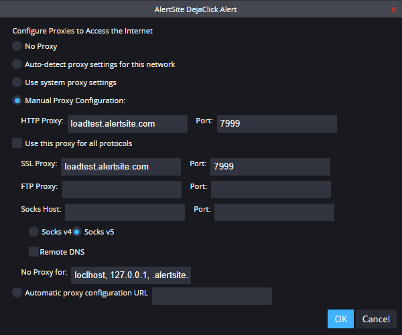
Task: Tick the Remote DNS checkbox
Action: point(34,252)
